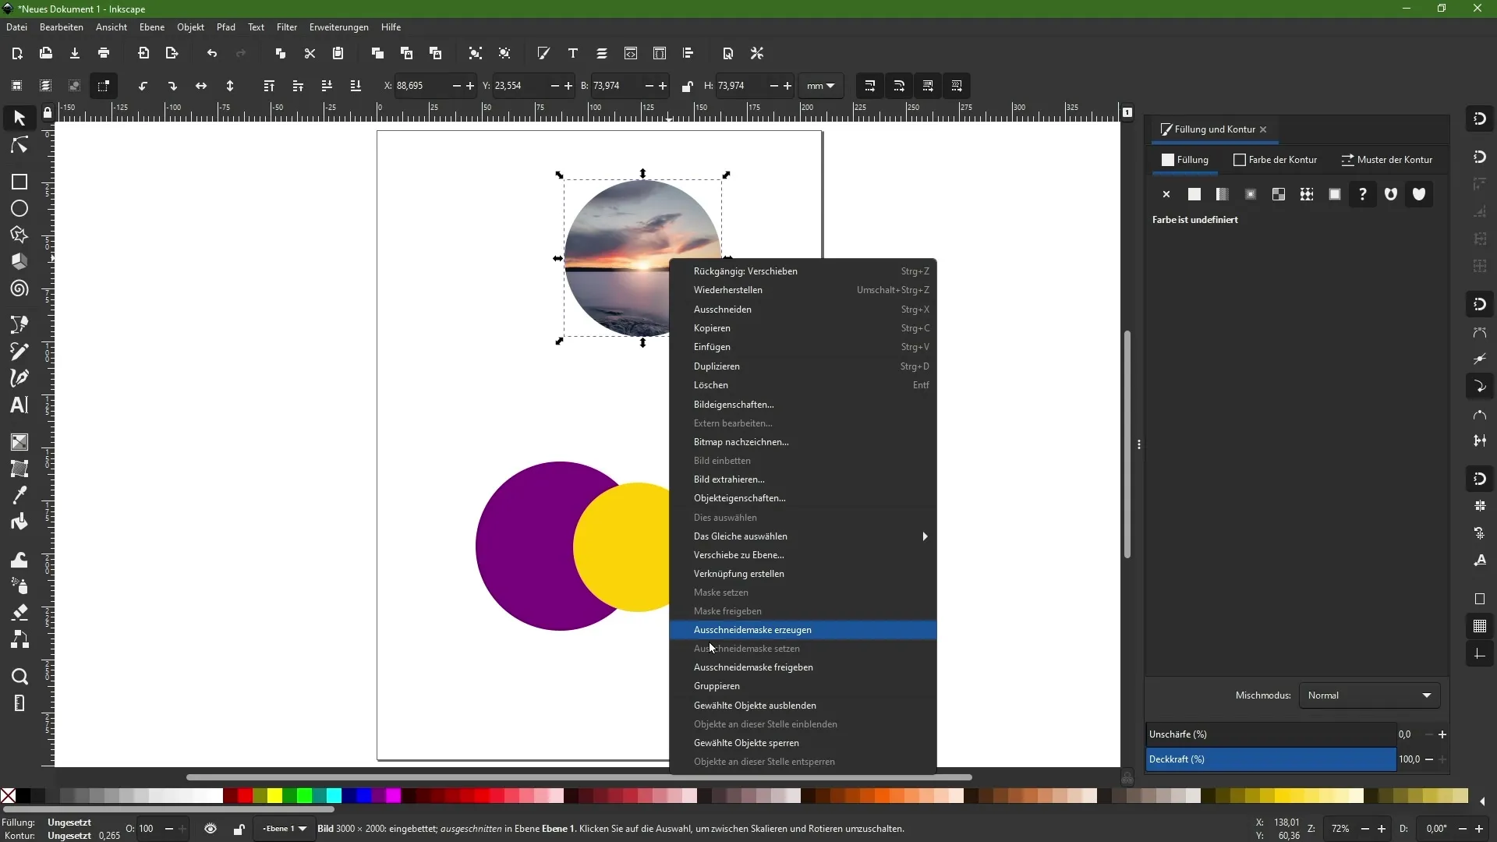Select the Pencil freehand tool
1497x842 pixels.
coord(19,352)
